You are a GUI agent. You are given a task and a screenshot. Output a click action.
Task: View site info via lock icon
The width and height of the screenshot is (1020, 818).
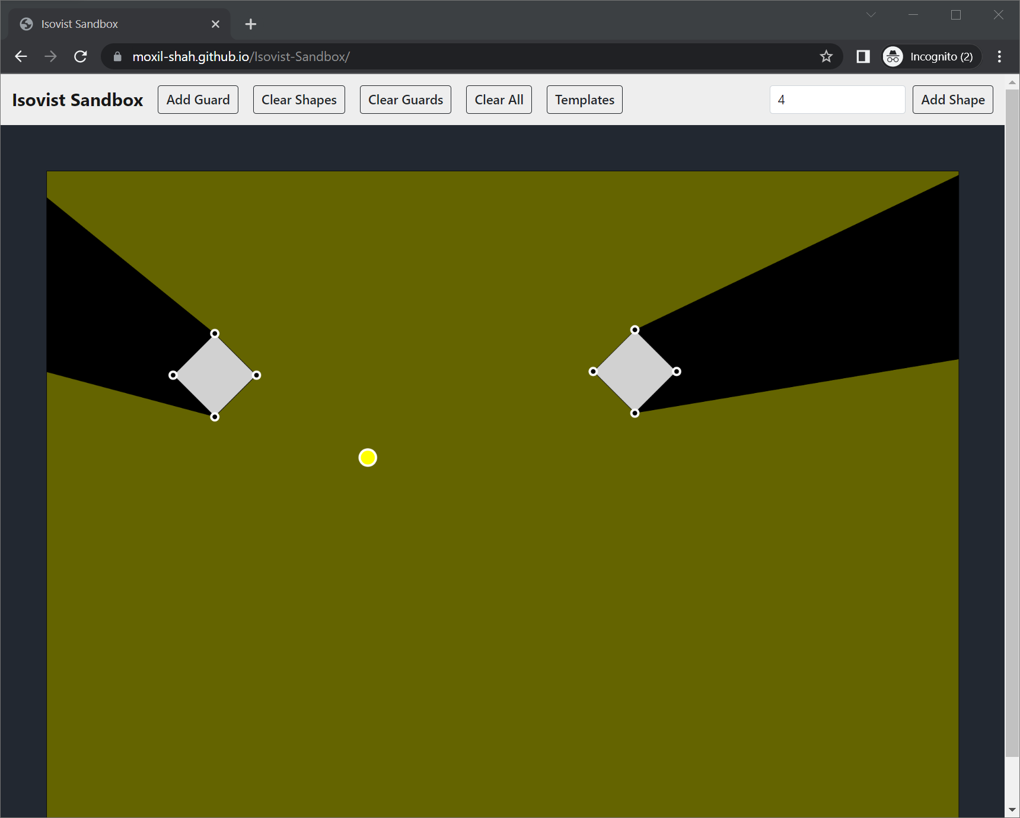117,56
